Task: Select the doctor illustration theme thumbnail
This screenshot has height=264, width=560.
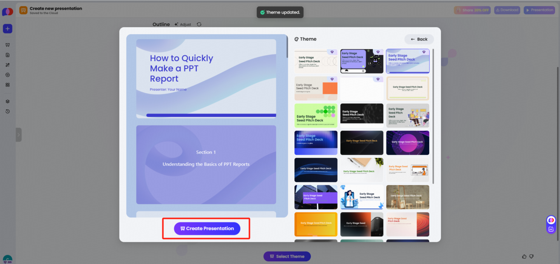Action: (x=362, y=197)
